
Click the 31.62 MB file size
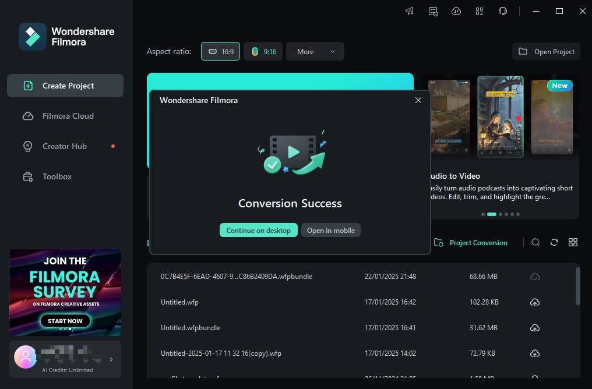(x=484, y=328)
